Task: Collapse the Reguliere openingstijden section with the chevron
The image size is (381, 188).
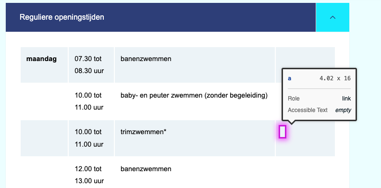Action: [x=332, y=17]
